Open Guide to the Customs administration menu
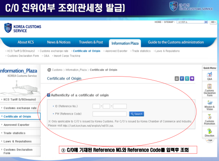This screenshot has width=219, height=161. [x=176, y=42]
